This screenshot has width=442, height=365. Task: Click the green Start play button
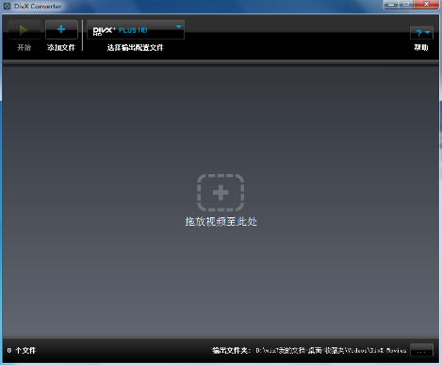click(25, 30)
